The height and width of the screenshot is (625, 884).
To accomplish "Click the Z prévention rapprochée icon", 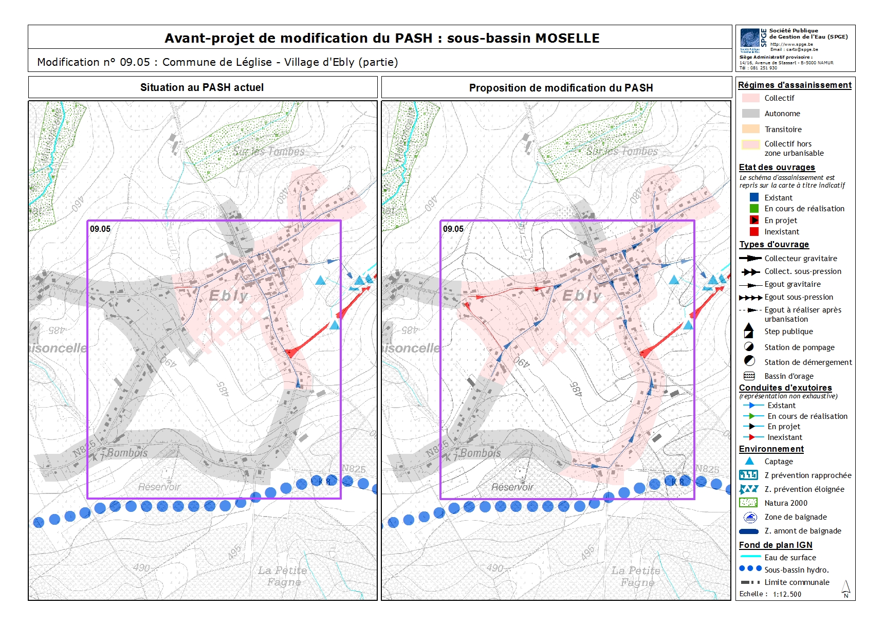I will coord(749,475).
